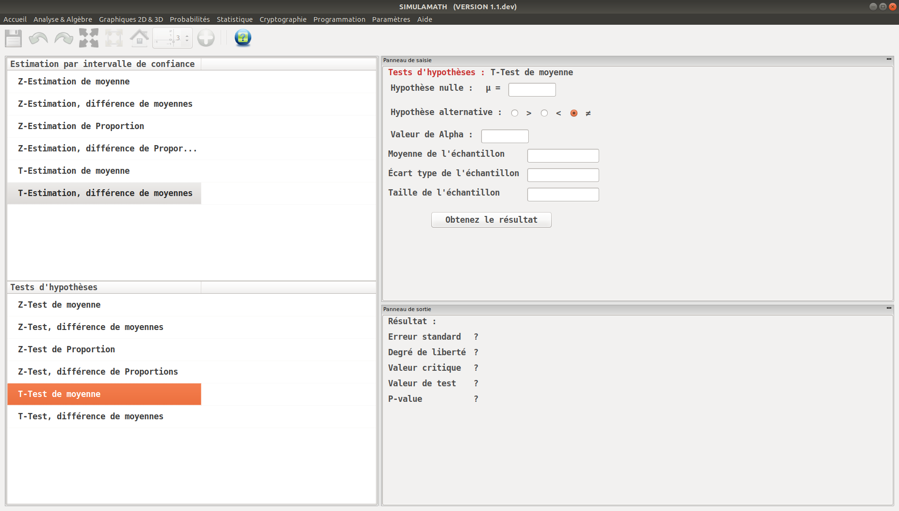Select Z-Test, différence de Proportions
The width and height of the screenshot is (899, 511).
click(x=104, y=372)
